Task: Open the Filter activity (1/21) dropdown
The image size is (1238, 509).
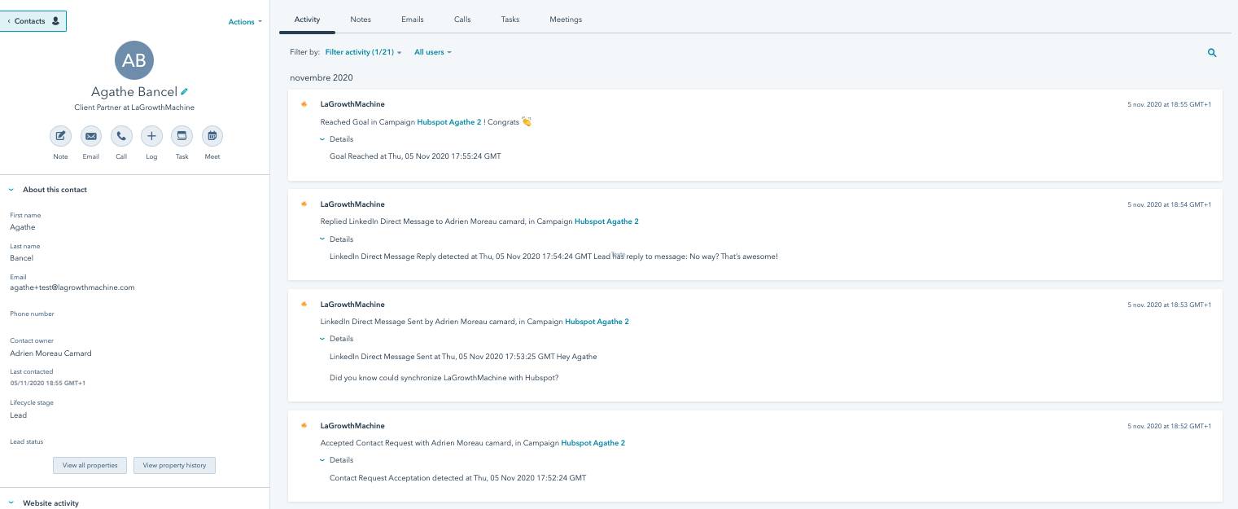Action: 363,52
